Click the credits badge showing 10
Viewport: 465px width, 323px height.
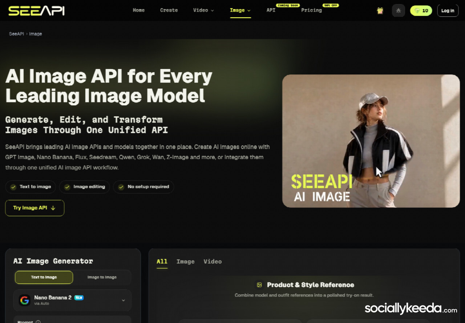(421, 11)
